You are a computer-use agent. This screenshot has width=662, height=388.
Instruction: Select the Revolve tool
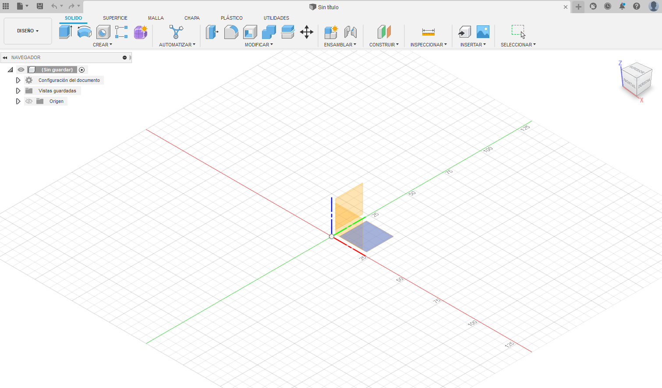point(84,32)
